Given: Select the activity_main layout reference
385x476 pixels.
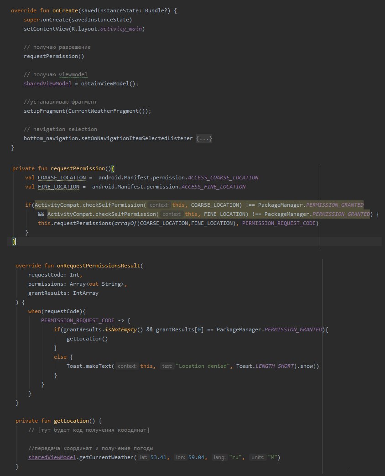Looking at the screenshot, I should point(121,29).
